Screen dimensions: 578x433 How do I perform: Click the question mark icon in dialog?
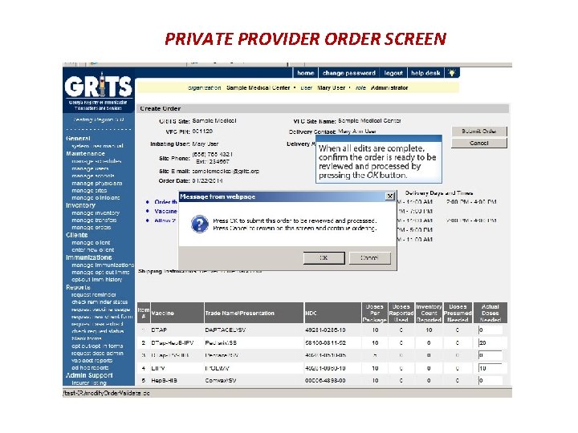pyautogui.click(x=199, y=224)
